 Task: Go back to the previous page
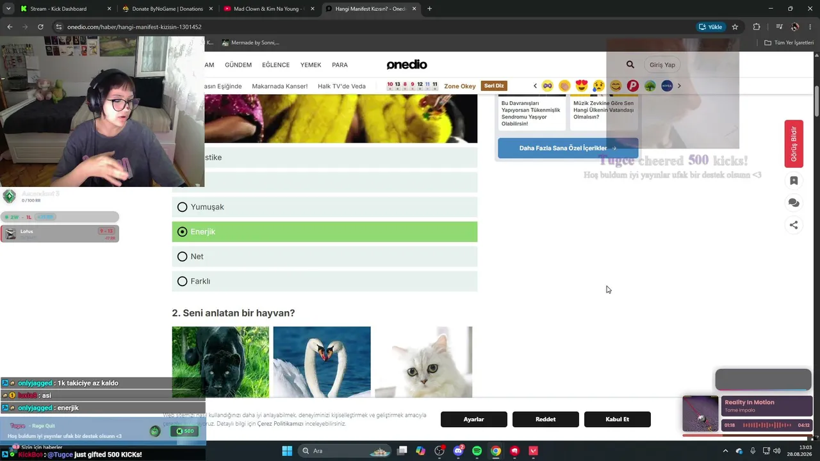pyautogui.click(x=10, y=27)
